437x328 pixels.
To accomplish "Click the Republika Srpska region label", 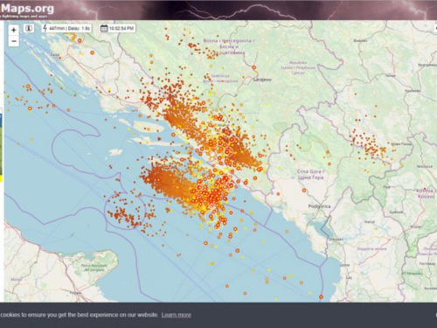I will (298, 67).
